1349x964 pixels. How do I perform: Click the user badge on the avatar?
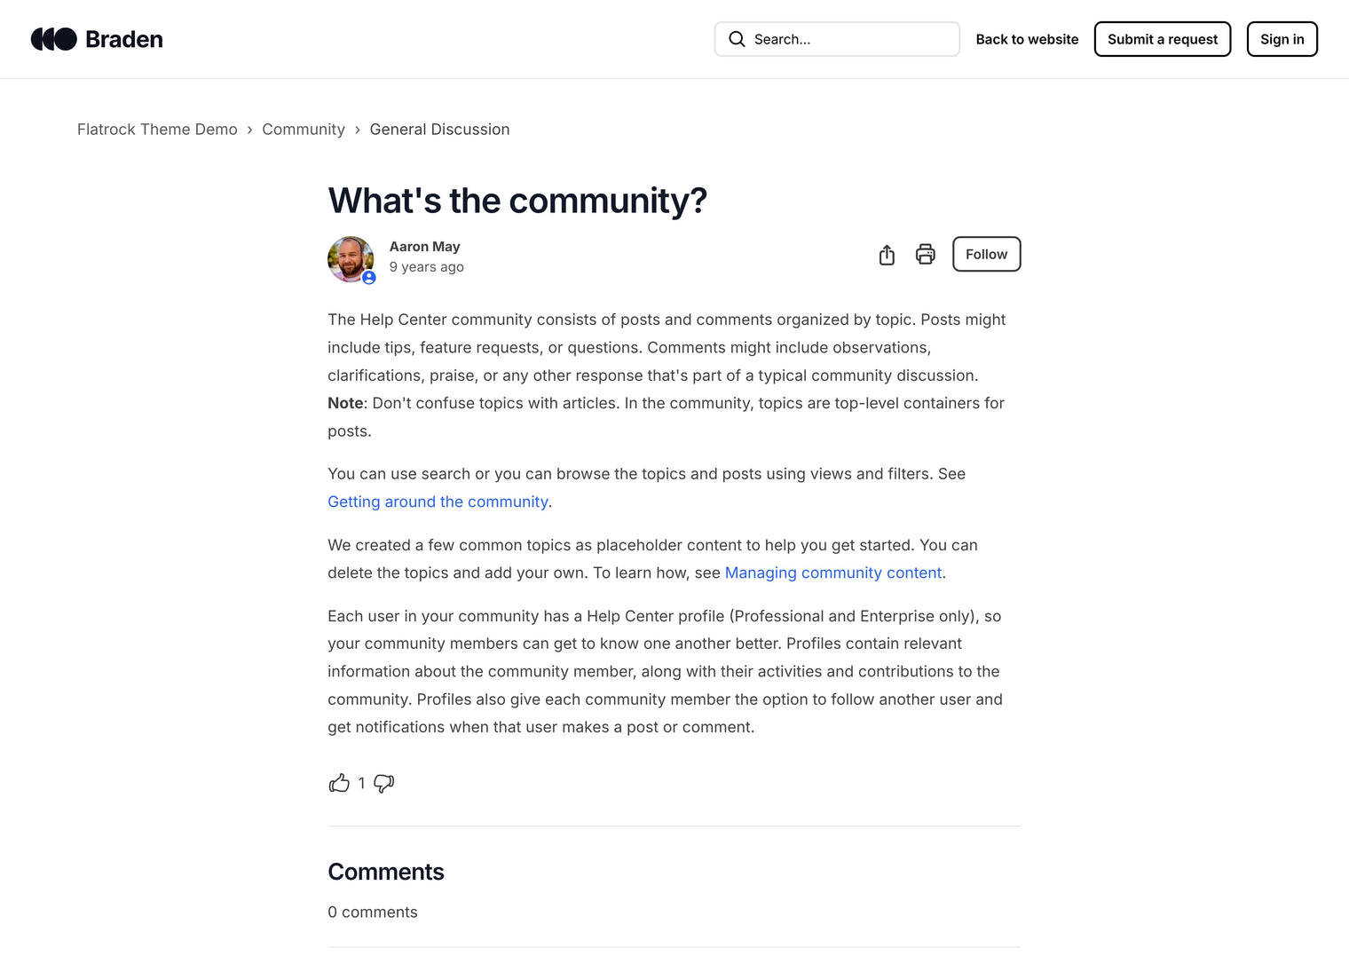pyautogui.click(x=368, y=277)
